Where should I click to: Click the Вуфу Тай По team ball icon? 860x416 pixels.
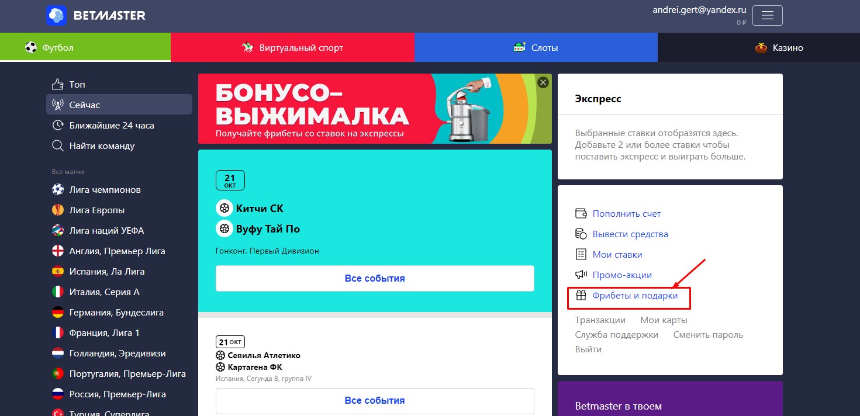click(x=224, y=228)
